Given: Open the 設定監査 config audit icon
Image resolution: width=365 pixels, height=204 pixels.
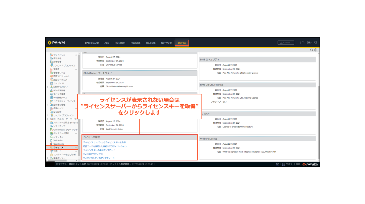Looking at the screenshot, I should tap(51, 62).
